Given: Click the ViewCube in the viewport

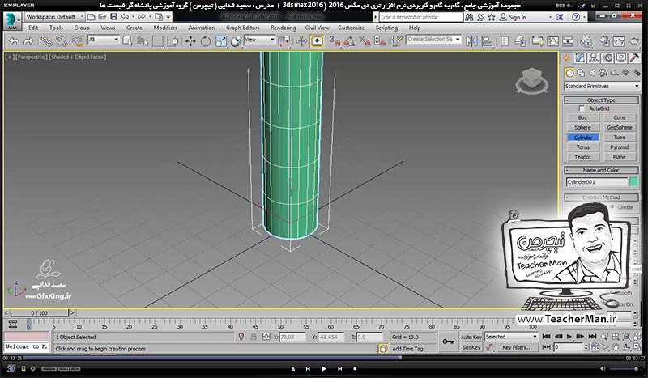Looking at the screenshot, I should point(532,81).
